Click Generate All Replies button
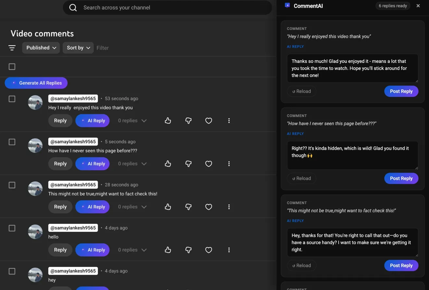Viewport: 429px width, 290px height. click(x=36, y=83)
